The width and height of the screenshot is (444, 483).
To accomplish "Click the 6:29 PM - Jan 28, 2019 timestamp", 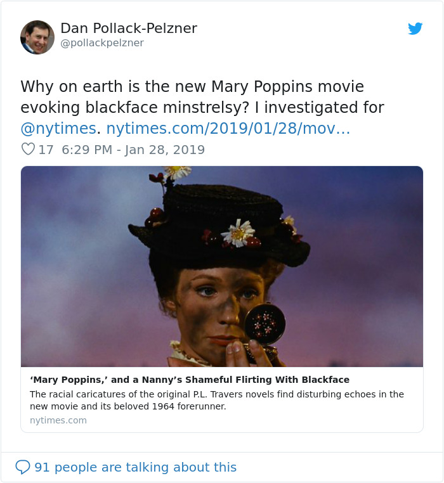I will point(133,150).
